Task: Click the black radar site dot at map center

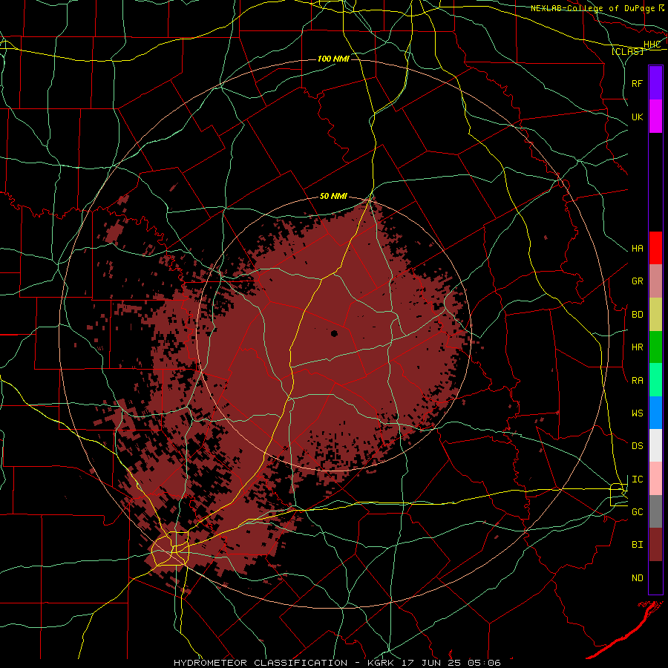Action: [335, 333]
